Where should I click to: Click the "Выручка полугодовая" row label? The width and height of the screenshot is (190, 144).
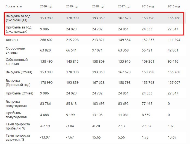click(x=16, y=104)
